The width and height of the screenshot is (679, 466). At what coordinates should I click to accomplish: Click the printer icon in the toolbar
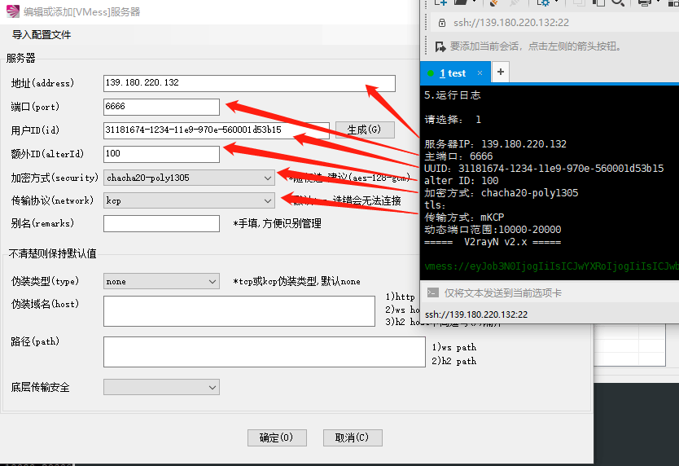(x=644, y=2)
